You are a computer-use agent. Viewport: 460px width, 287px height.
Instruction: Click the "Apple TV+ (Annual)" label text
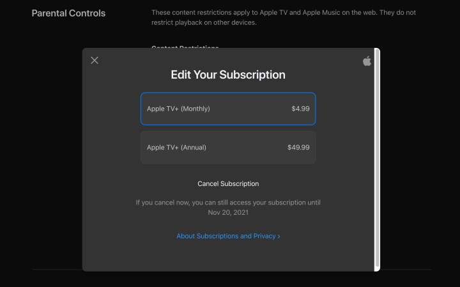[176, 148]
